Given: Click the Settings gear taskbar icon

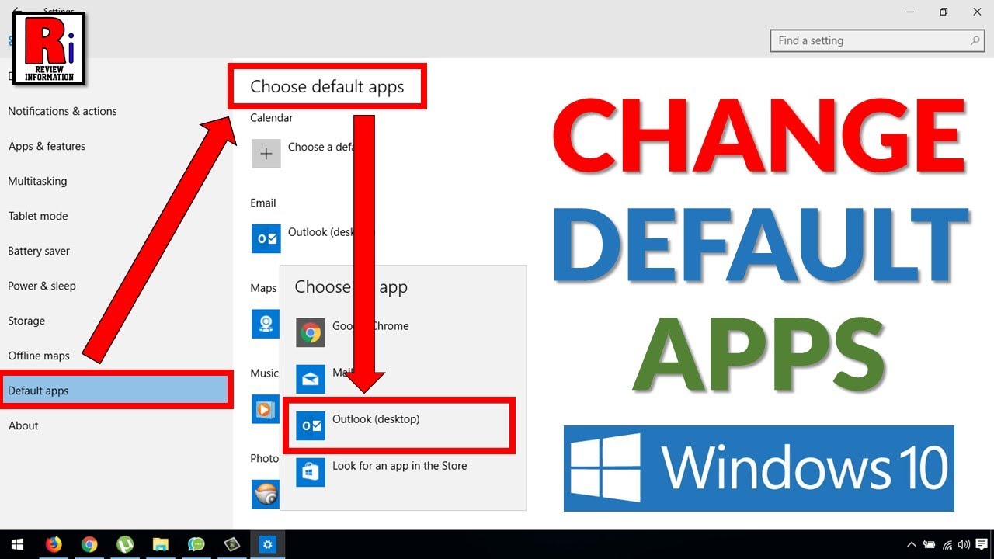Looking at the screenshot, I should point(268,544).
